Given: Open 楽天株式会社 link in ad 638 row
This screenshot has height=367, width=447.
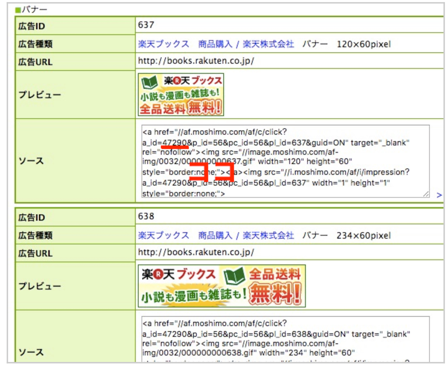Looking at the screenshot, I should pos(268,235).
